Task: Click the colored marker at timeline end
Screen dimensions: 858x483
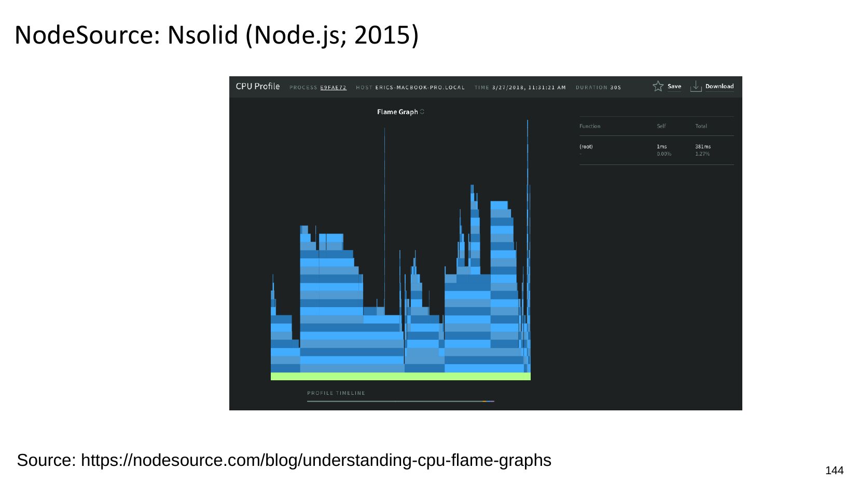Action: click(489, 401)
